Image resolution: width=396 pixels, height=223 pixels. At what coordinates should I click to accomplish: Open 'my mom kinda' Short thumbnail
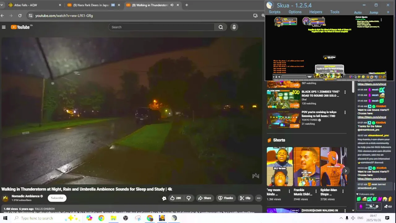pos(280,167)
